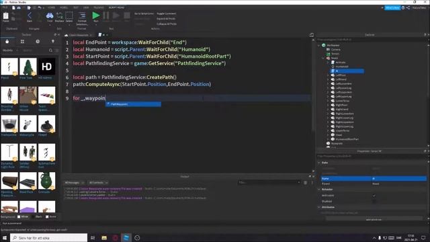Select the Pine Tree toolbox model
The height and width of the screenshot is (242, 430).
(x=28, y=67)
